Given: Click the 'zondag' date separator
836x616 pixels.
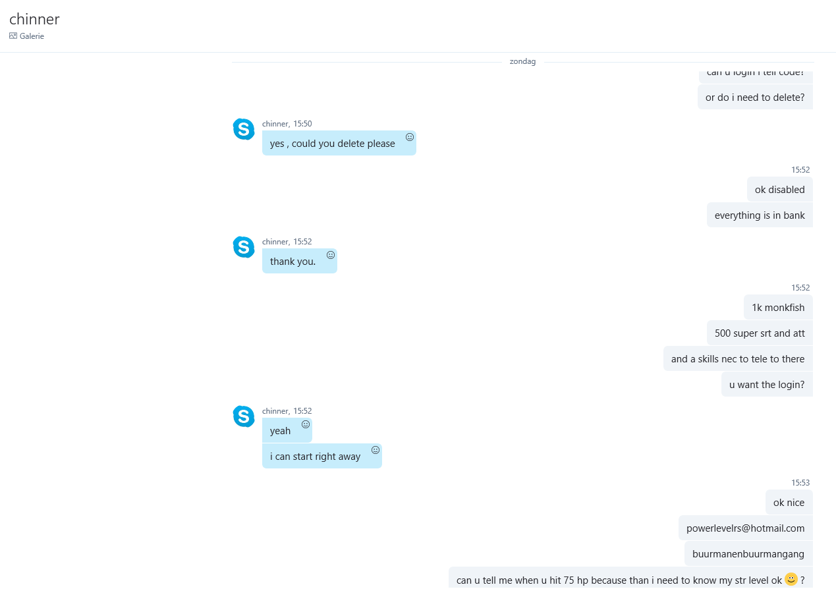Looking at the screenshot, I should pyautogui.click(x=522, y=61).
